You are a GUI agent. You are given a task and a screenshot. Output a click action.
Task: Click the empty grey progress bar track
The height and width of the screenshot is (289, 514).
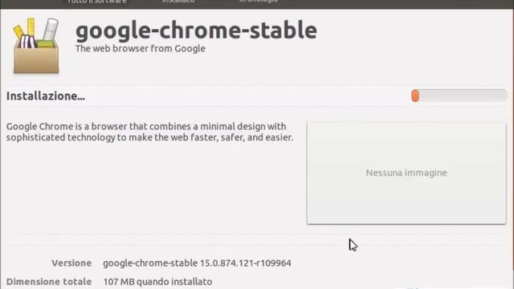pos(463,96)
